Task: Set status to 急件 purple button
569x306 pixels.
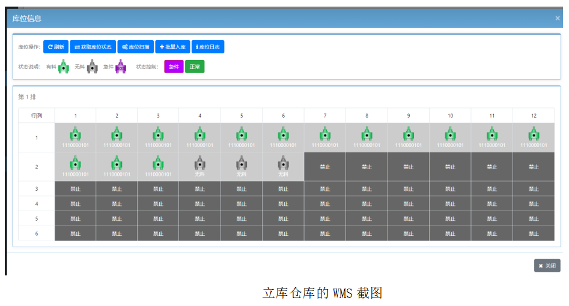Action: [x=174, y=67]
